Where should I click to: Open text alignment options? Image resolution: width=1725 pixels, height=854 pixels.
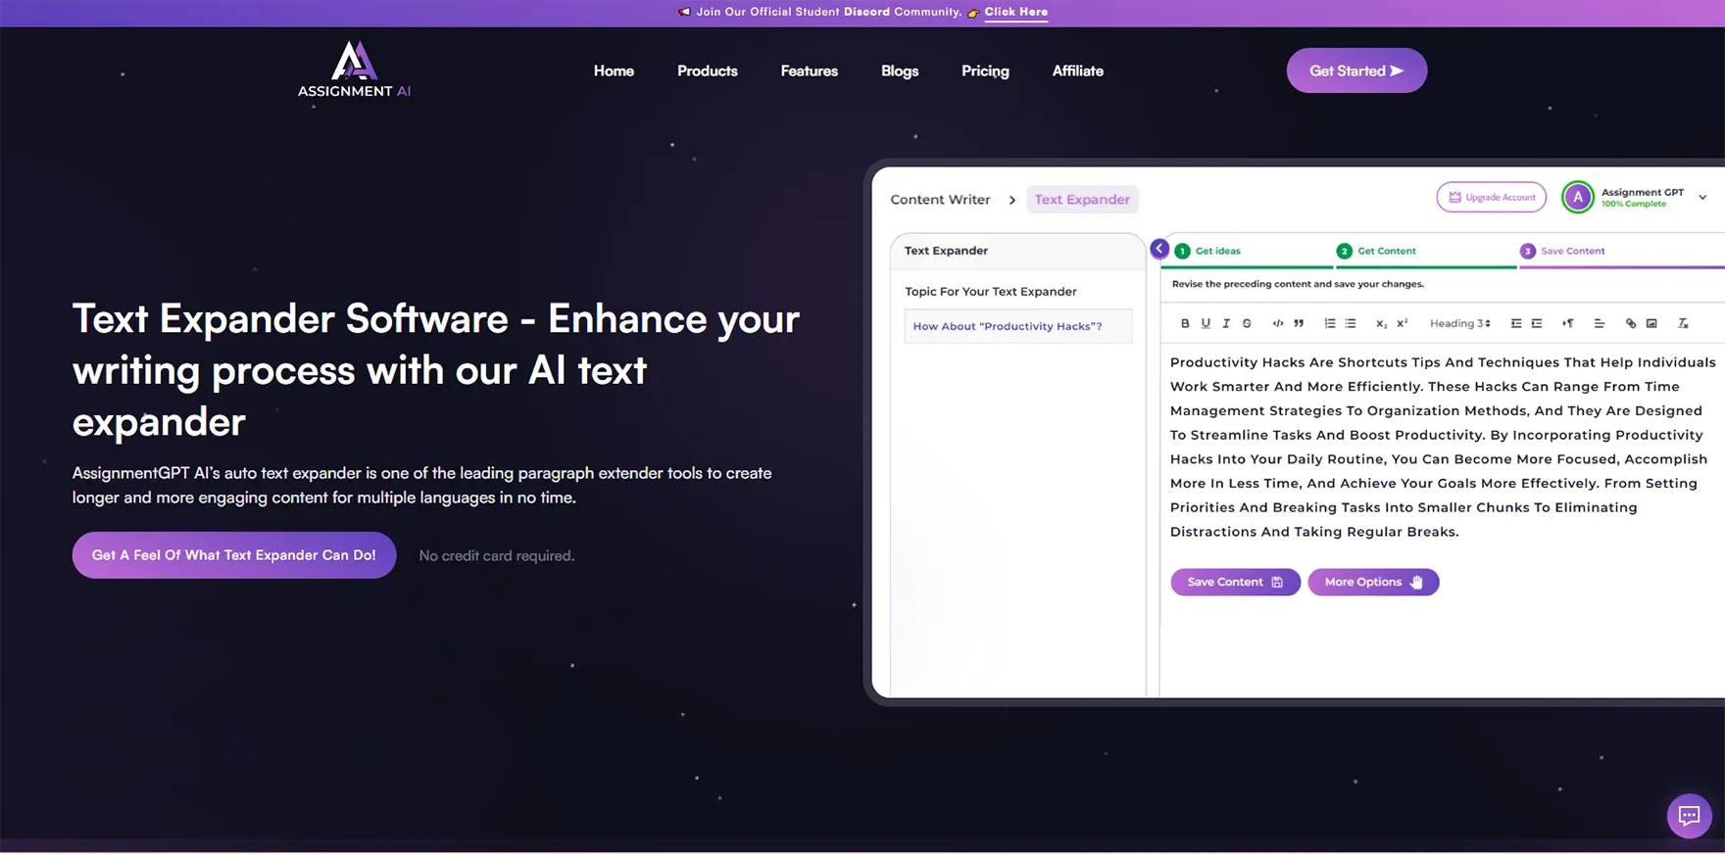(1600, 323)
